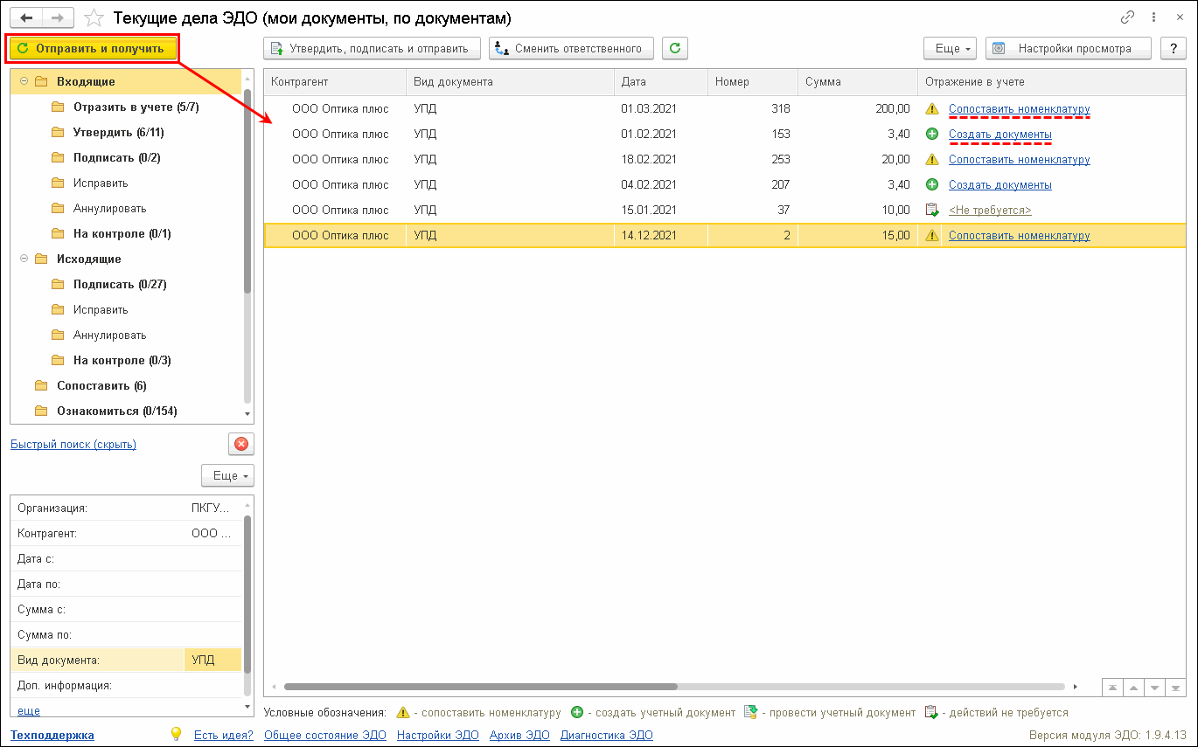The width and height of the screenshot is (1198, 747).
Task: Click the Есть идея? link
Action: [223, 736]
